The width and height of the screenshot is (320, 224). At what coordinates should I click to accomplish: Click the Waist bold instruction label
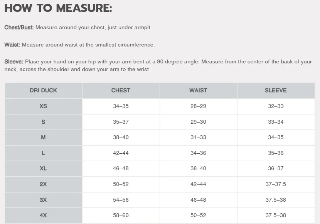(12, 45)
